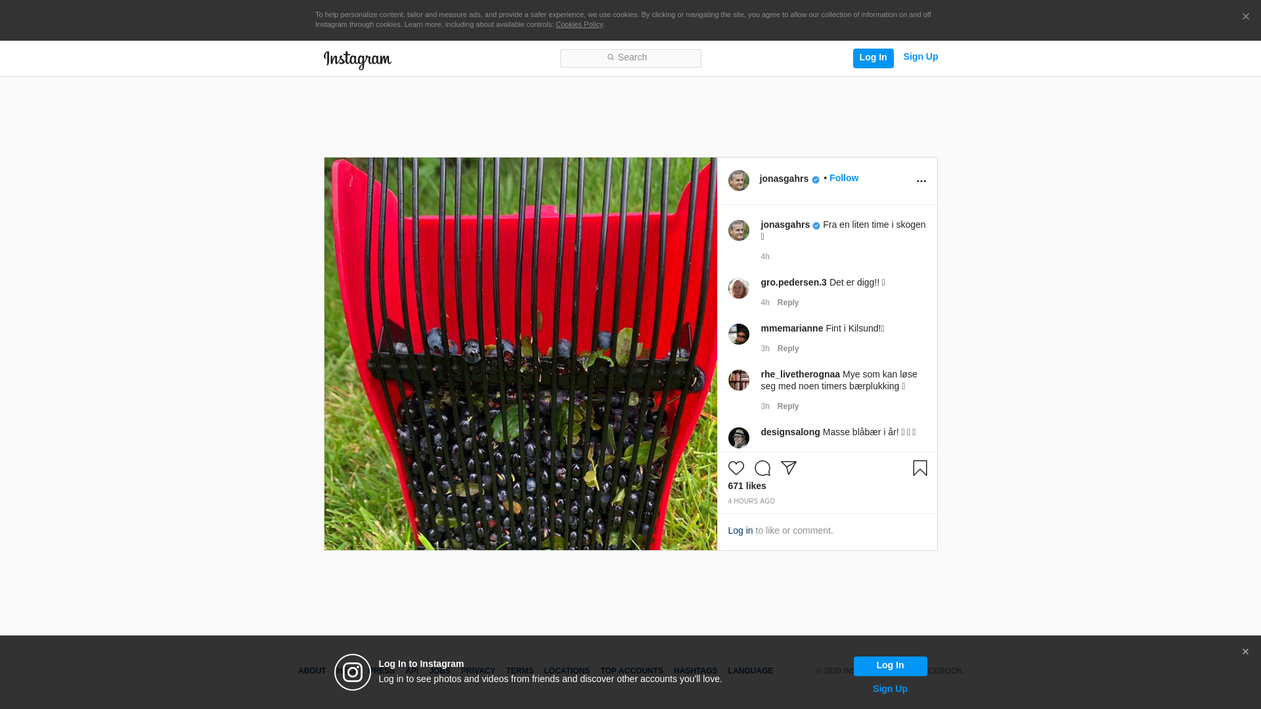Open mmemarianne username link
The width and height of the screenshot is (1261, 709).
[791, 328]
